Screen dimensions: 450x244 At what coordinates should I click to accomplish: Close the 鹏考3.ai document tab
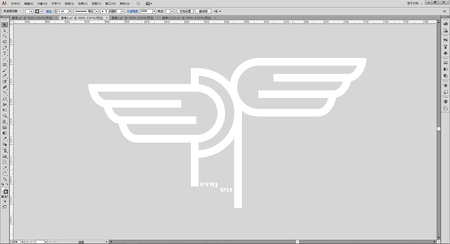[157, 18]
